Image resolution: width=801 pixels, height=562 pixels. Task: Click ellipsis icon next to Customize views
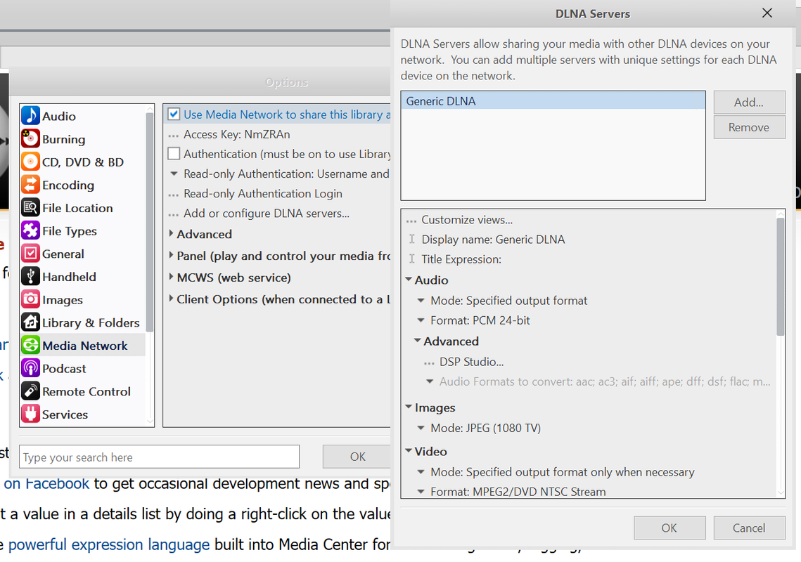pyautogui.click(x=411, y=221)
